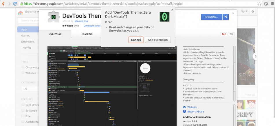Viewport: 275px width, 126px height.
Task: Click the 246 plus-one count
Action: click(x=231, y=34)
